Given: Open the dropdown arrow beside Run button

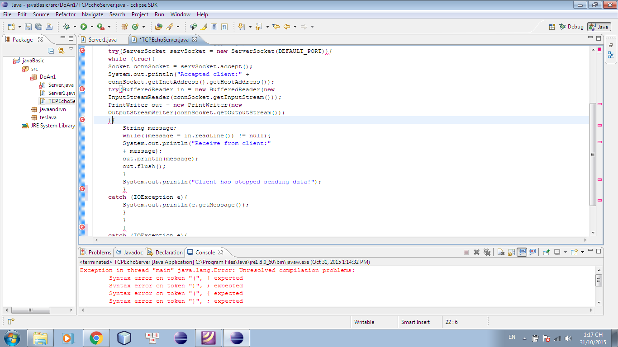Looking at the screenshot, I should coord(92,27).
